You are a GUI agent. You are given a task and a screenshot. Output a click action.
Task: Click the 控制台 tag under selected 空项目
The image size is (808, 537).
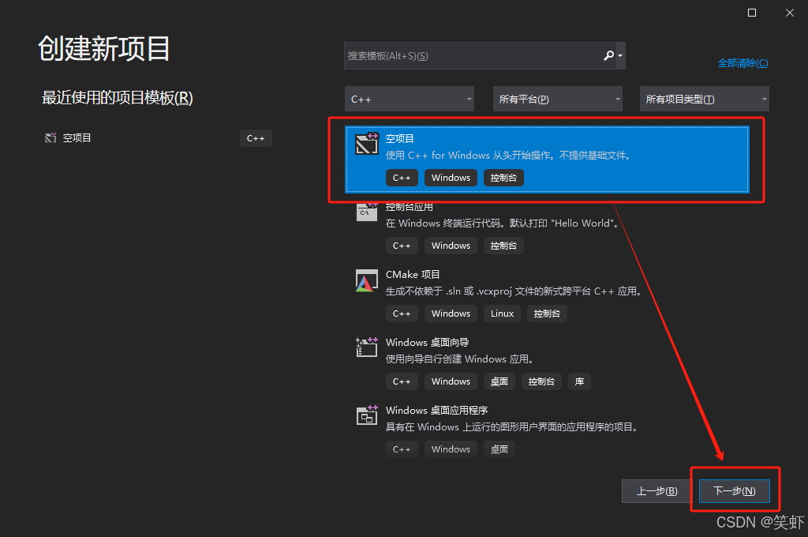pyautogui.click(x=503, y=178)
